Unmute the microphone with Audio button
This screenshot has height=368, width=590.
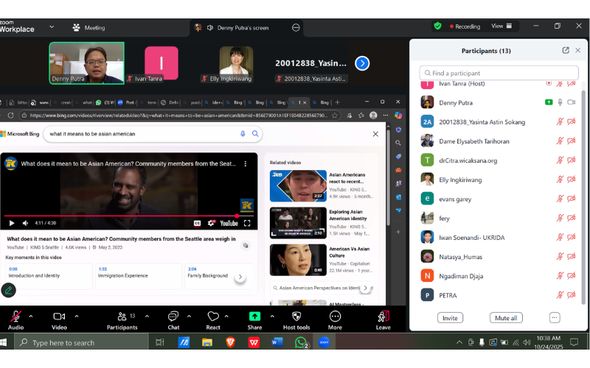click(15, 316)
